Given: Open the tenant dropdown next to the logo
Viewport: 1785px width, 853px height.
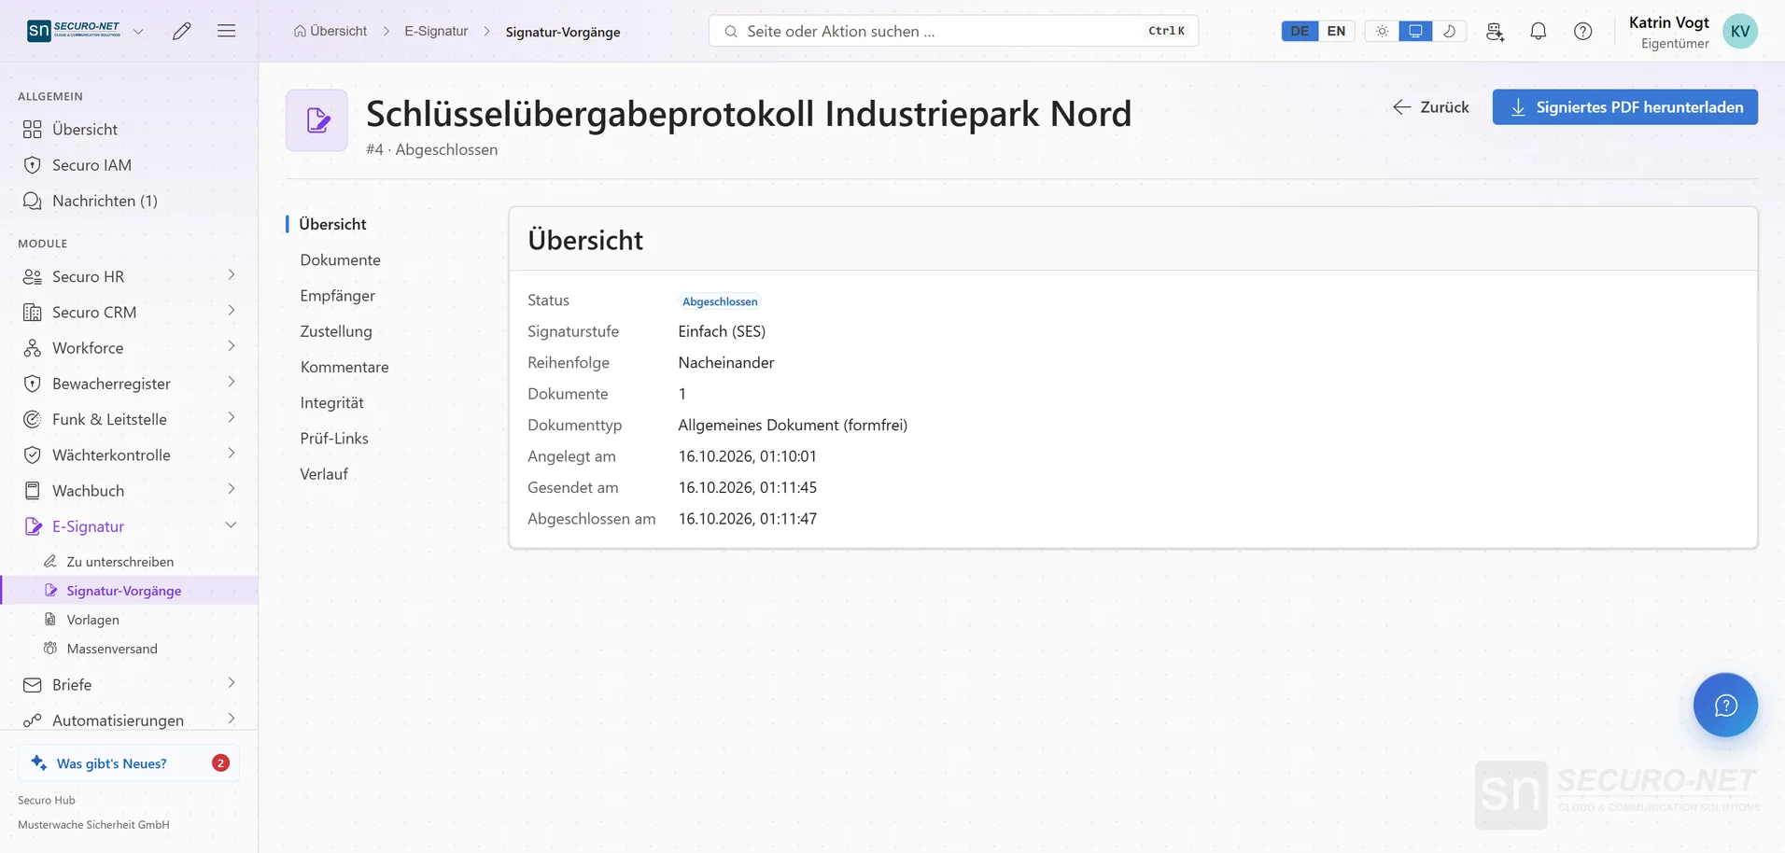Looking at the screenshot, I should point(138,31).
